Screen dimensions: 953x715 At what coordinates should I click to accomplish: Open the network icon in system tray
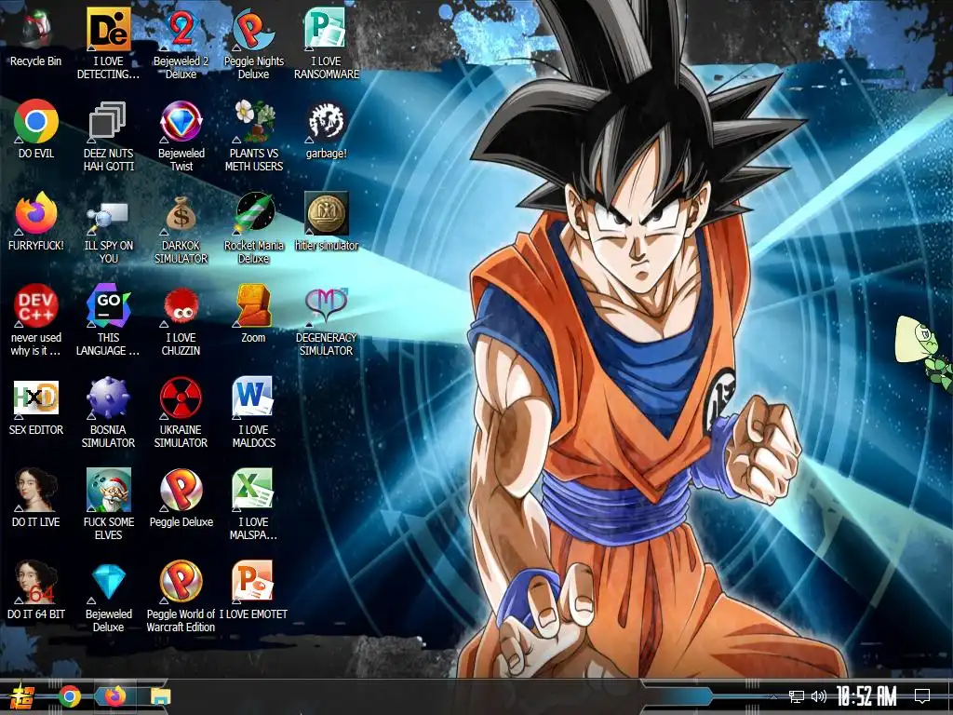click(x=796, y=696)
